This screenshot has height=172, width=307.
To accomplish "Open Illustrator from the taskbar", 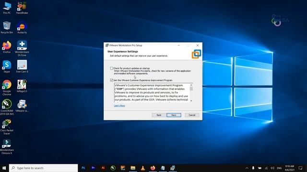I will (x=103, y=168).
